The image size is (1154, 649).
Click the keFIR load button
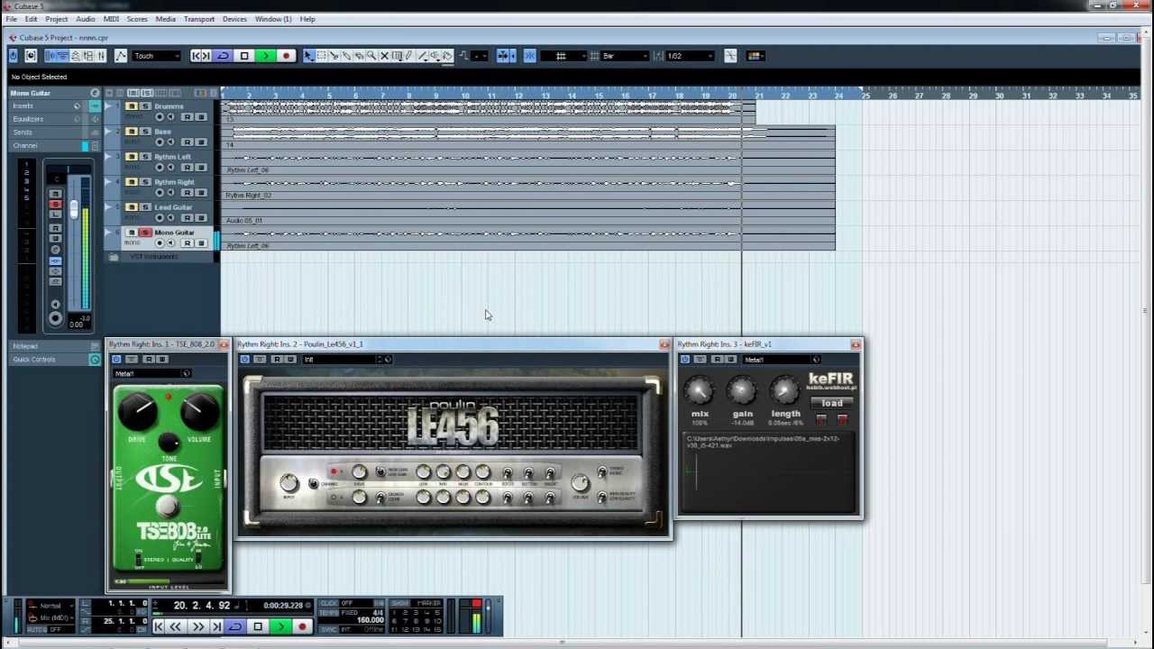(831, 404)
